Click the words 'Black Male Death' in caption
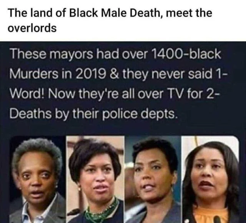 115,13
